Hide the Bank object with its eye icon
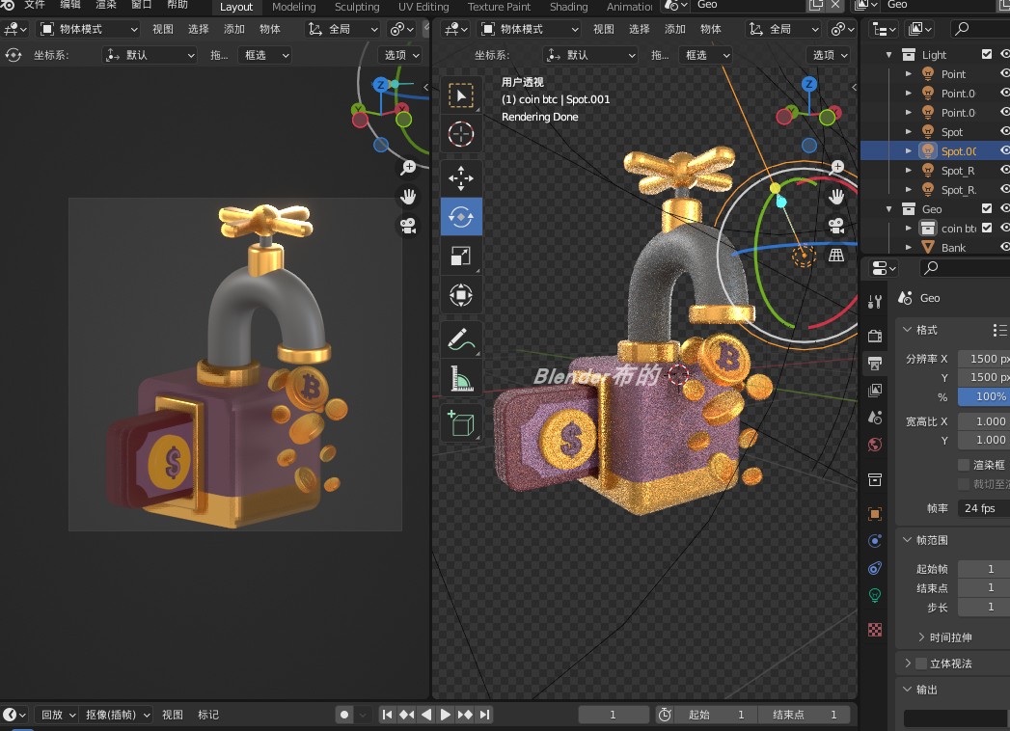The width and height of the screenshot is (1010, 731). pos(1004,247)
